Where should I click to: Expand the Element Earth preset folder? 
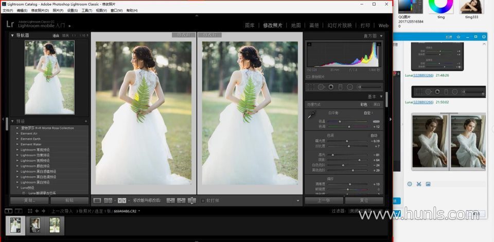[x=17, y=139]
